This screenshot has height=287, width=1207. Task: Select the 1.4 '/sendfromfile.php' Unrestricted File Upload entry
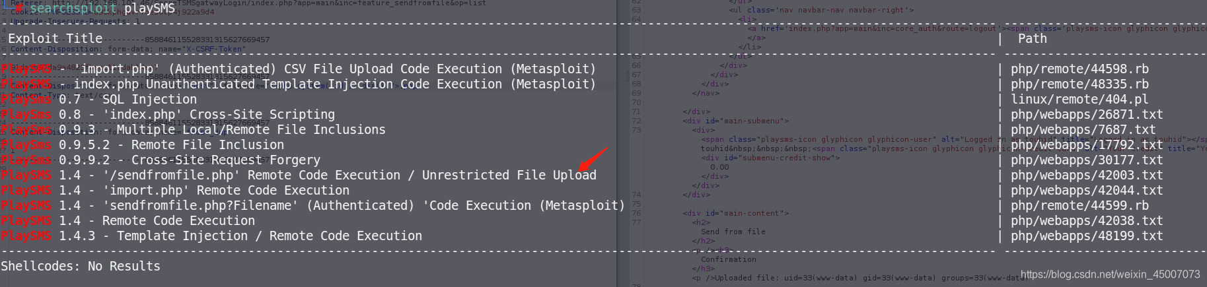(299, 175)
